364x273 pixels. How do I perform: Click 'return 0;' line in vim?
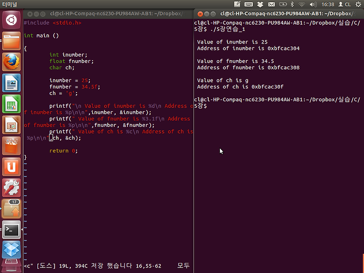coord(63,151)
